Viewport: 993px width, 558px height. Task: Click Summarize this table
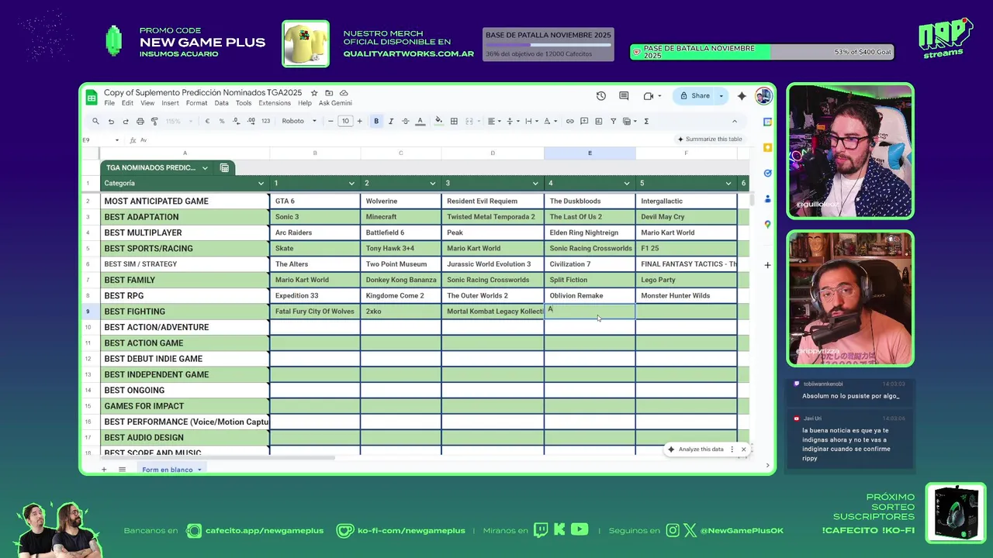pyautogui.click(x=709, y=139)
